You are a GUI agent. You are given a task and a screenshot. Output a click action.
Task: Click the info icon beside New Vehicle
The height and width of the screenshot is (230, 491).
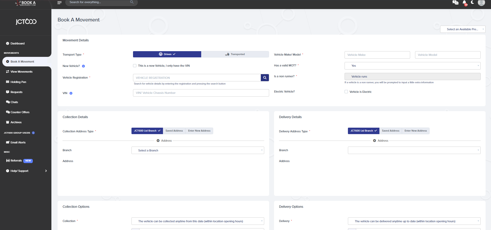coord(83,66)
